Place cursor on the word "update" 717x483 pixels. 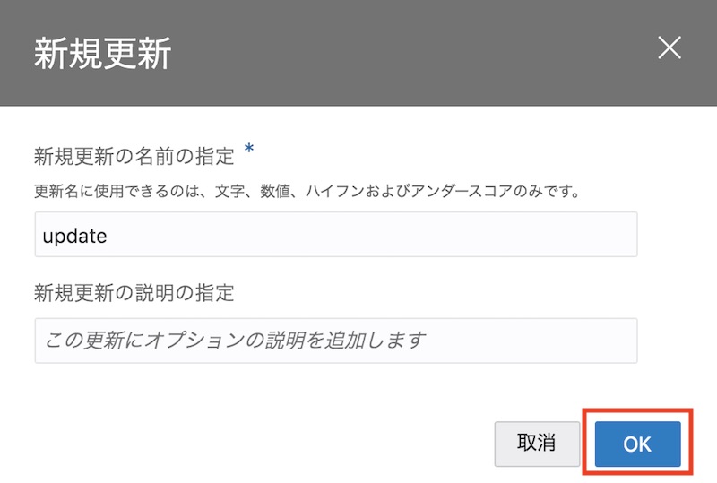click(75, 236)
